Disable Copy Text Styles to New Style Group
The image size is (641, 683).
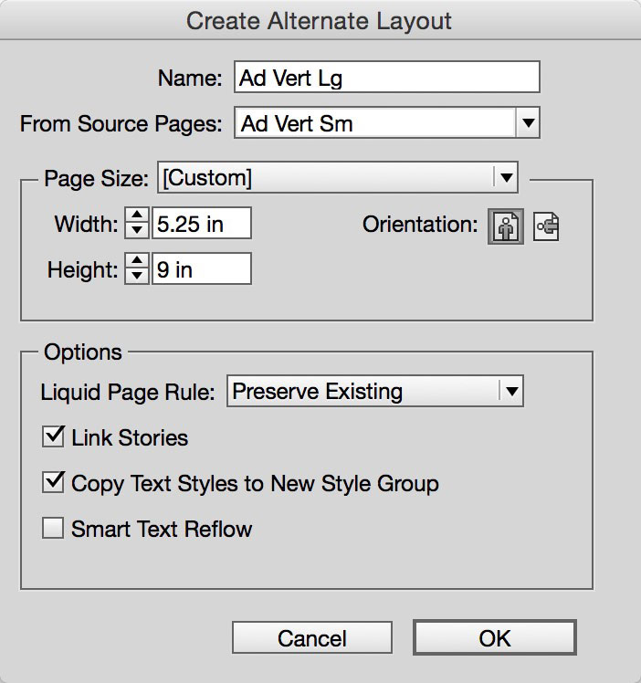click(54, 482)
